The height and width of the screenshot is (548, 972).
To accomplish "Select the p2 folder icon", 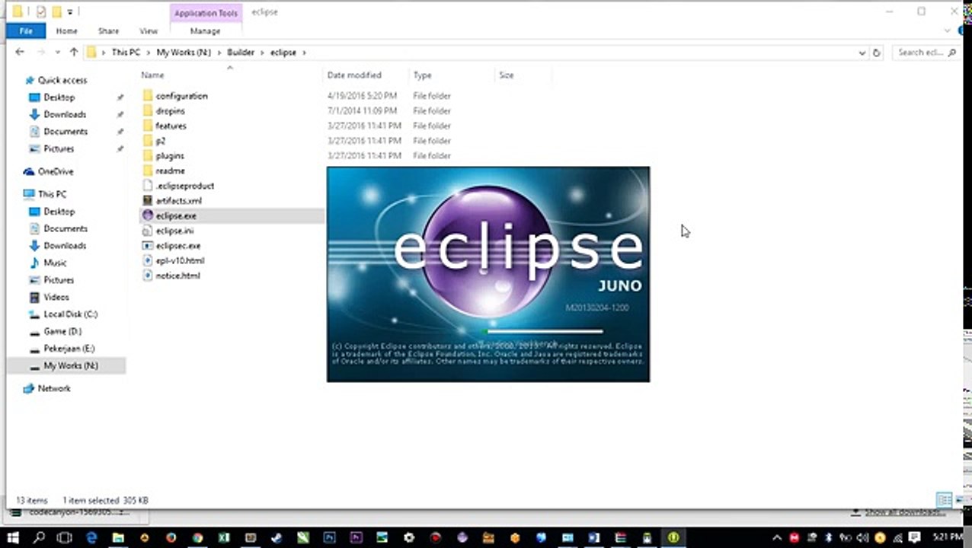I will click(x=148, y=141).
